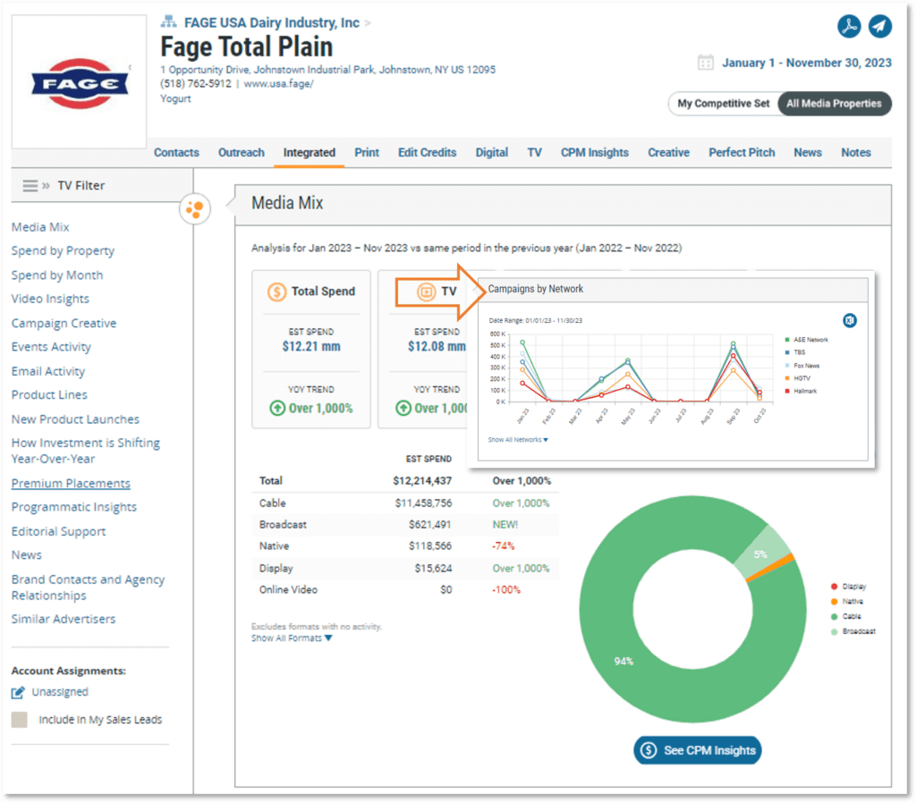Image resolution: width=916 pixels, height=803 pixels.
Task: Open the Print tab
Action: (x=367, y=152)
